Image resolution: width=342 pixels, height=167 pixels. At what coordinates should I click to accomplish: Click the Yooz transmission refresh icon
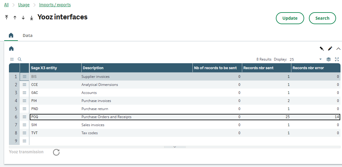click(x=56, y=152)
